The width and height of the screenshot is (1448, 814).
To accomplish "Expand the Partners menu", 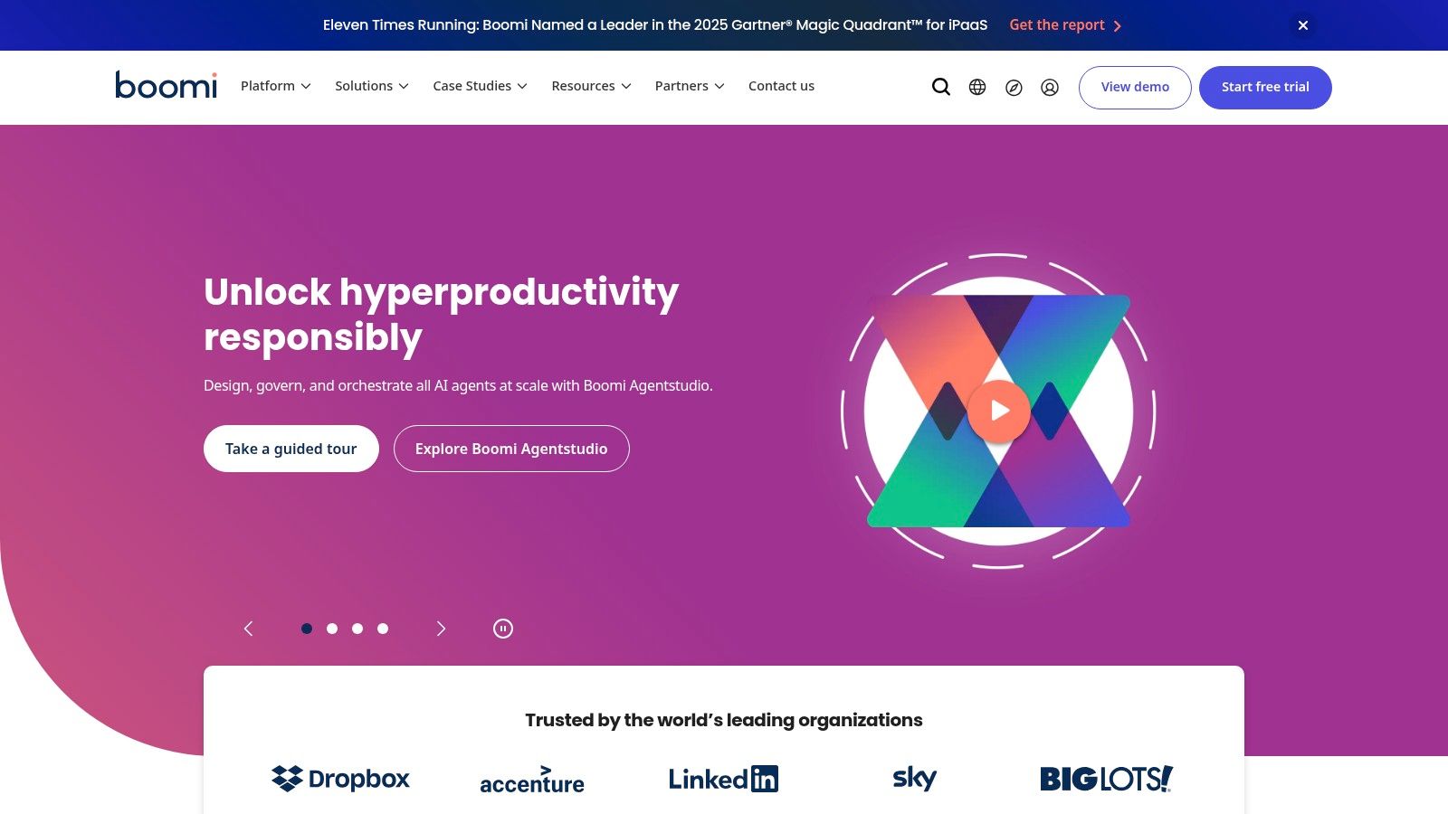I will point(690,86).
